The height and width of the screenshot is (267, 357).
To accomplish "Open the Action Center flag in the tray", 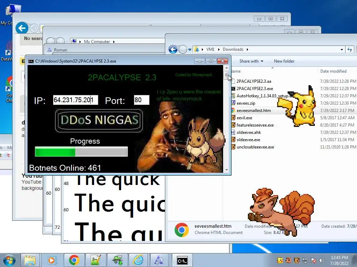I will pyautogui.click(x=313, y=260).
